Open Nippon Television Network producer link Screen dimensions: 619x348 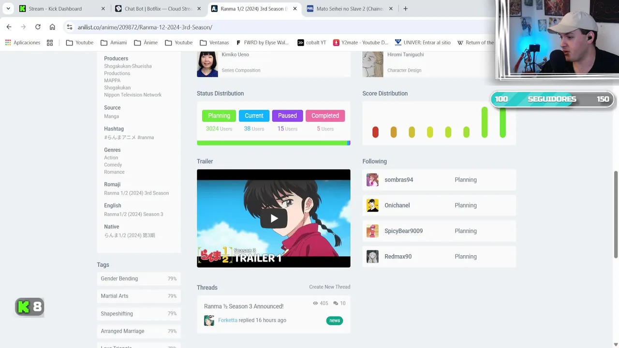tap(133, 95)
